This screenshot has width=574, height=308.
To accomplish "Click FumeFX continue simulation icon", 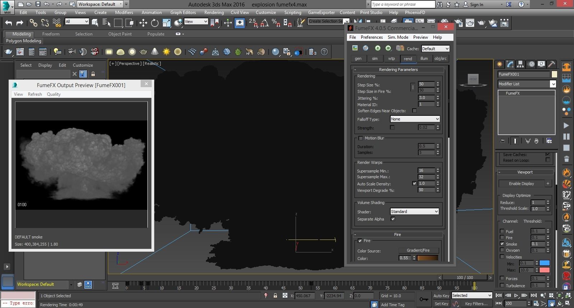I will pos(388,48).
